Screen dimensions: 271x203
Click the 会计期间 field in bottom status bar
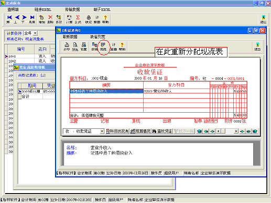[29, 200]
